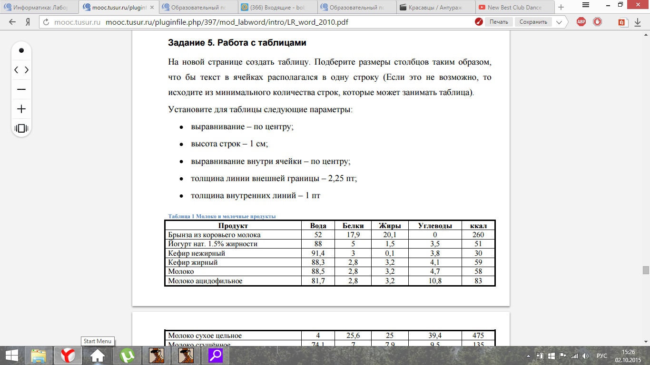
Task: Open a new tab with the plus icon
Action: (561, 7)
